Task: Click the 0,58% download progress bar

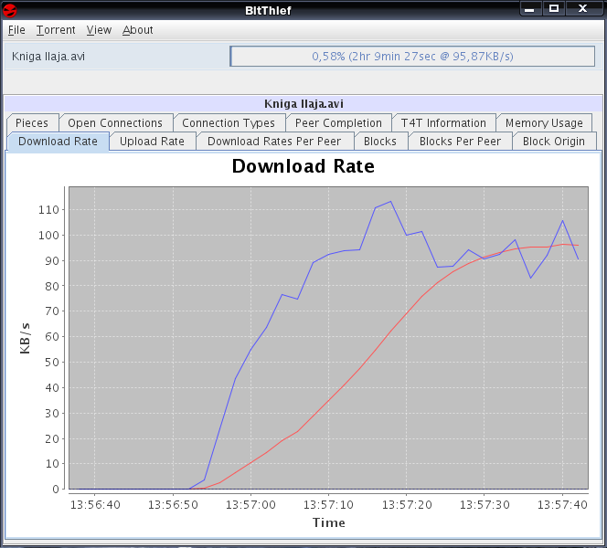Action: [x=412, y=57]
